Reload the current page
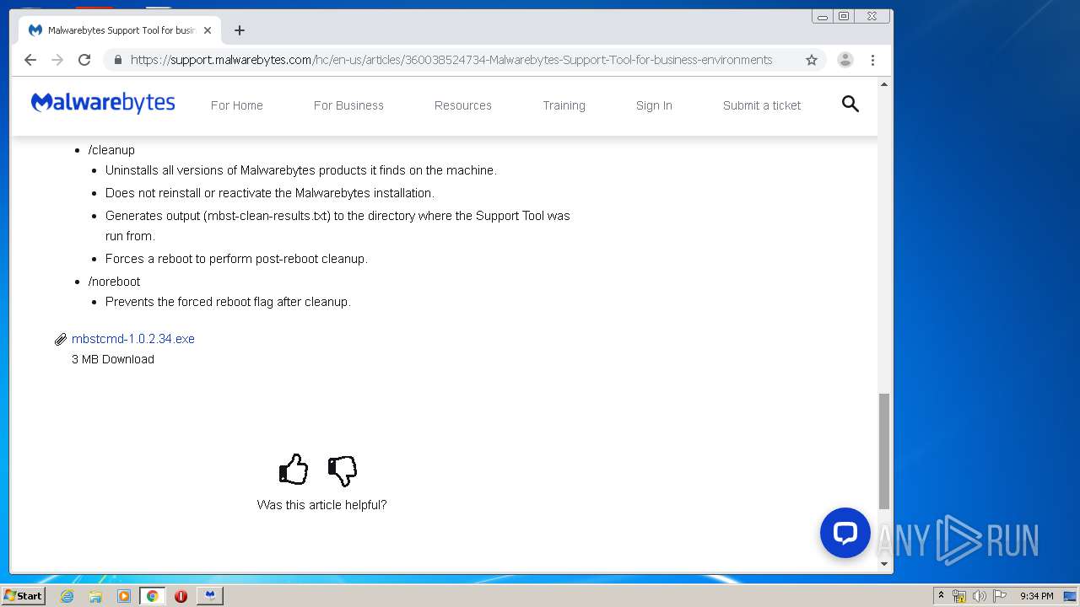 pos(84,60)
